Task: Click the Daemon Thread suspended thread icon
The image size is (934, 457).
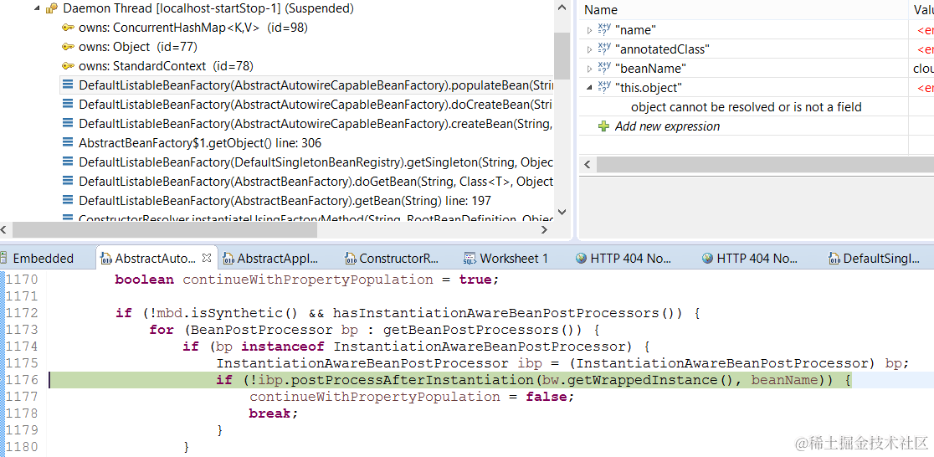Action: pos(52,9)
